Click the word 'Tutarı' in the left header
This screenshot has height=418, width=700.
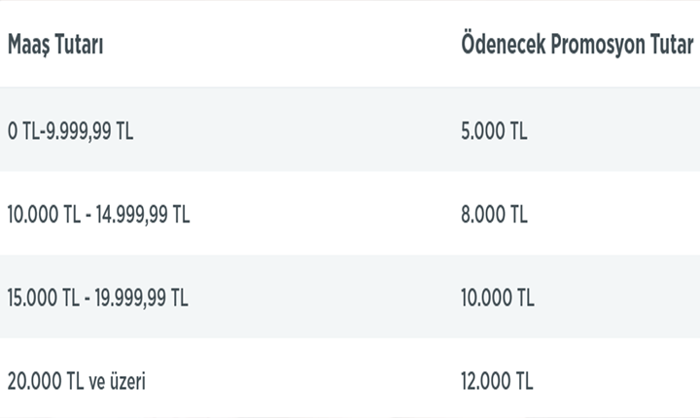point(82,46)
